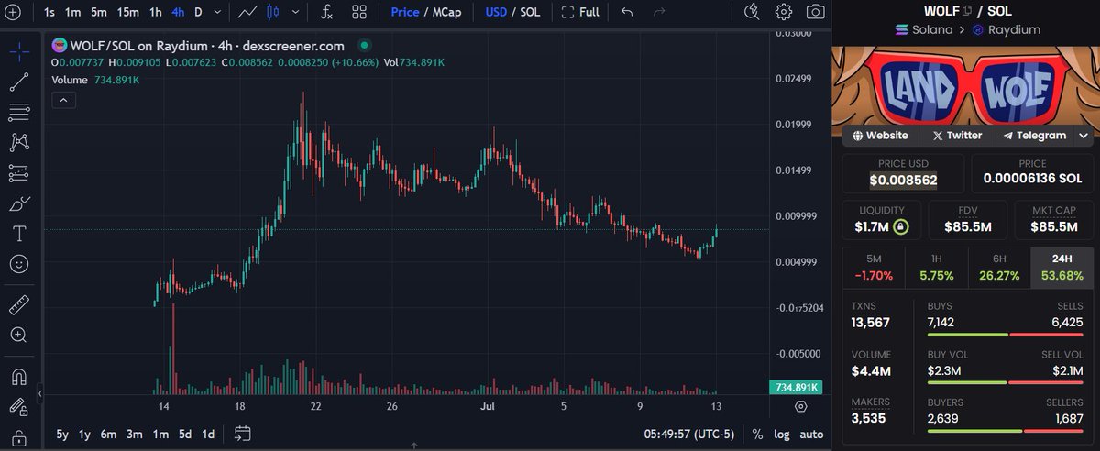Redo the chart action

coord(658,12)
